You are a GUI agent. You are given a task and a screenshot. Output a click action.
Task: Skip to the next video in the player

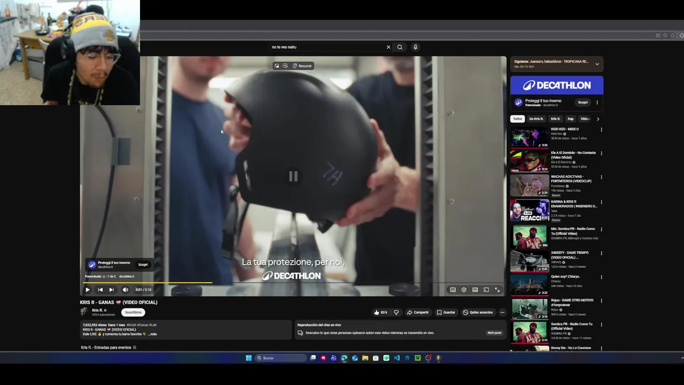111,290
